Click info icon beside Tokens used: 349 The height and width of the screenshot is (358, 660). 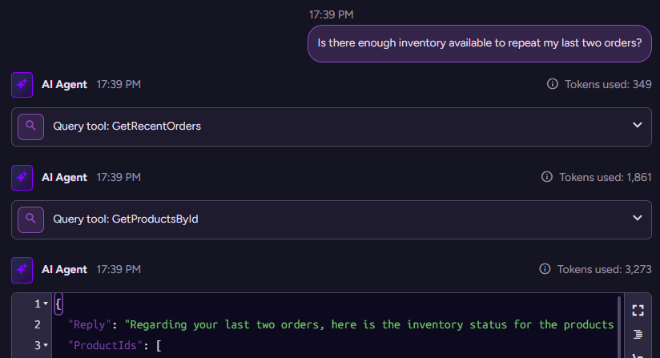(552, 84)
